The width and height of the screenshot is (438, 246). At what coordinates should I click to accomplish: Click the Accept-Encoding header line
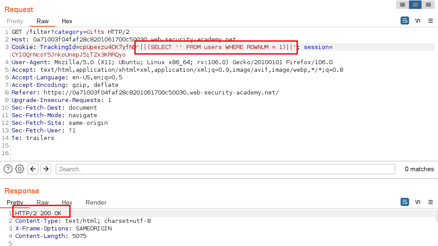(65, 85)
